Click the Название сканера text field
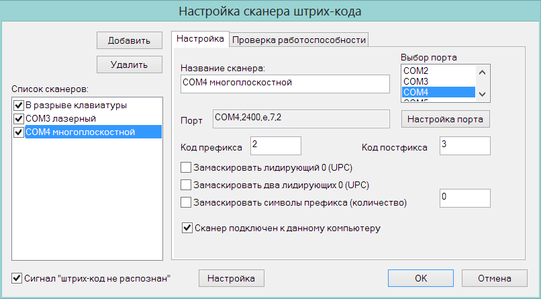 [285, 84]
